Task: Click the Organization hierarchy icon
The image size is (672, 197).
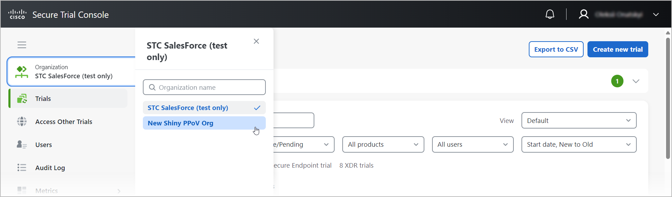Action: coord(22,72)
